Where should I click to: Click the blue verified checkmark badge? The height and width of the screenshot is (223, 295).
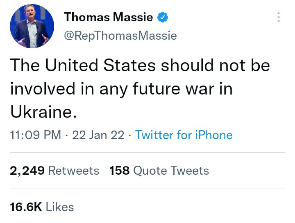(163, 17)
